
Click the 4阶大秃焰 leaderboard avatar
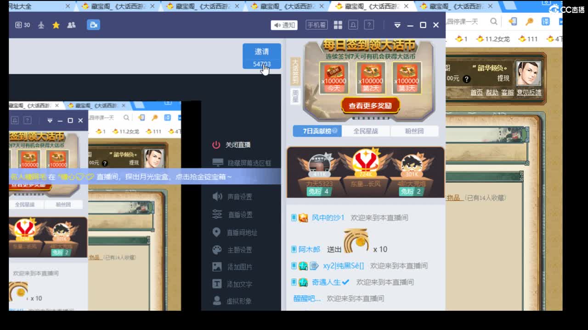411,165
